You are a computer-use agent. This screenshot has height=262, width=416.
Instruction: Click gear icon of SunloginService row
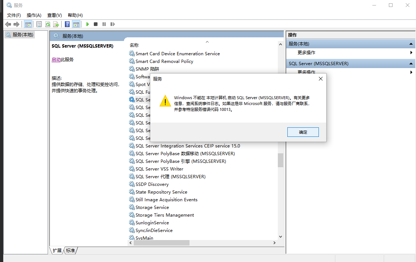[132, 222]
